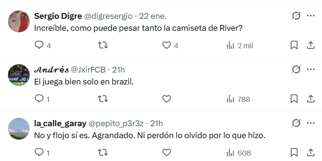Open more options on Sergio Digre's tweet
The height and width of the screenshot is (161, 322).
pos(311,16)
